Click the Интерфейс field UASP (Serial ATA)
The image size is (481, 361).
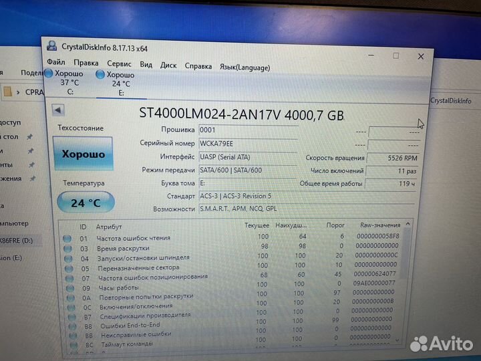click(x=248, y=157)
